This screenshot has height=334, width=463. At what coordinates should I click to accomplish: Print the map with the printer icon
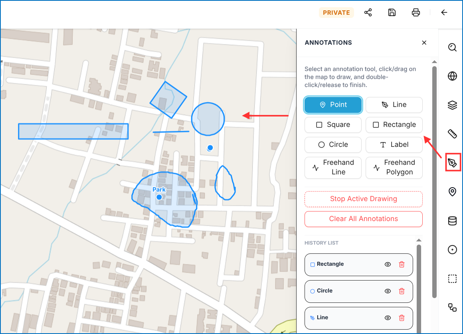[x=416, y=12]
